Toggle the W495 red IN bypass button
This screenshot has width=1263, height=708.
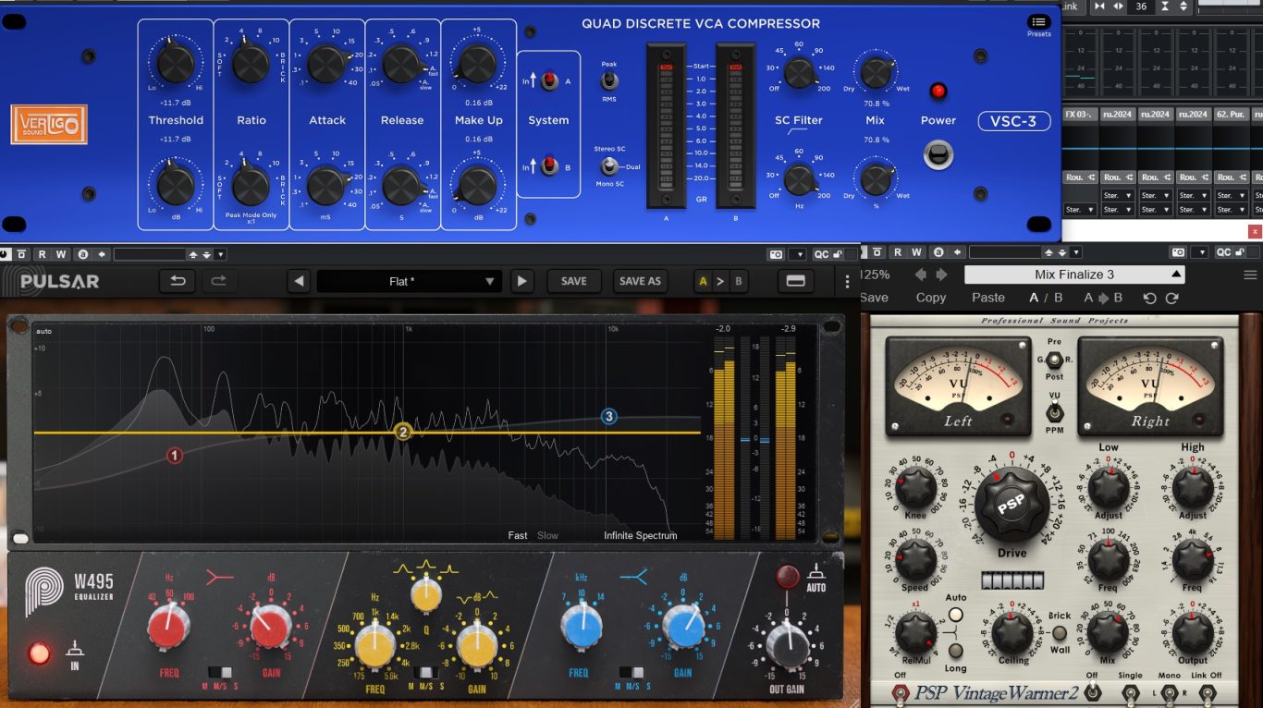click(40, 653)
